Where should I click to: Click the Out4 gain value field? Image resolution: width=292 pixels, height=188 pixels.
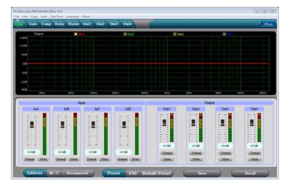pos(254,146)
